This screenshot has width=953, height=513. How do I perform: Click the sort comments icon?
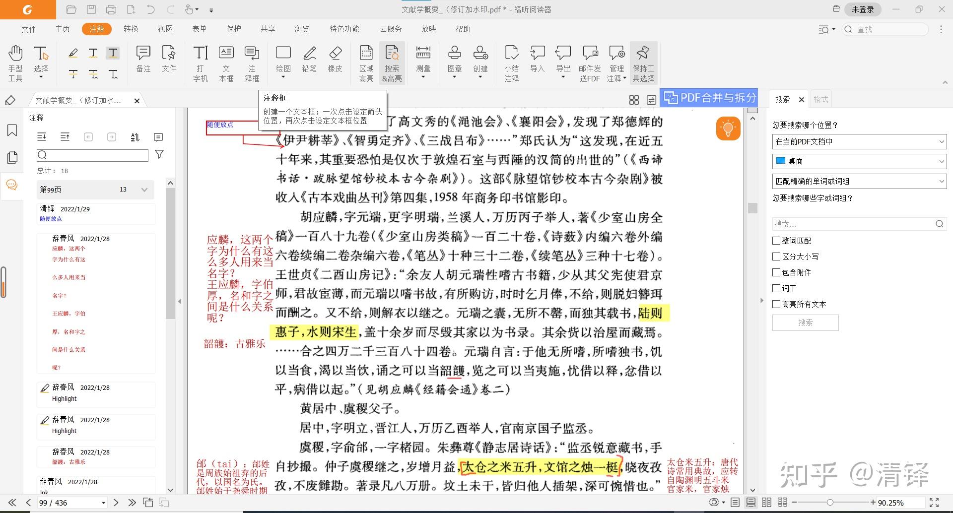tap(135, 137)
